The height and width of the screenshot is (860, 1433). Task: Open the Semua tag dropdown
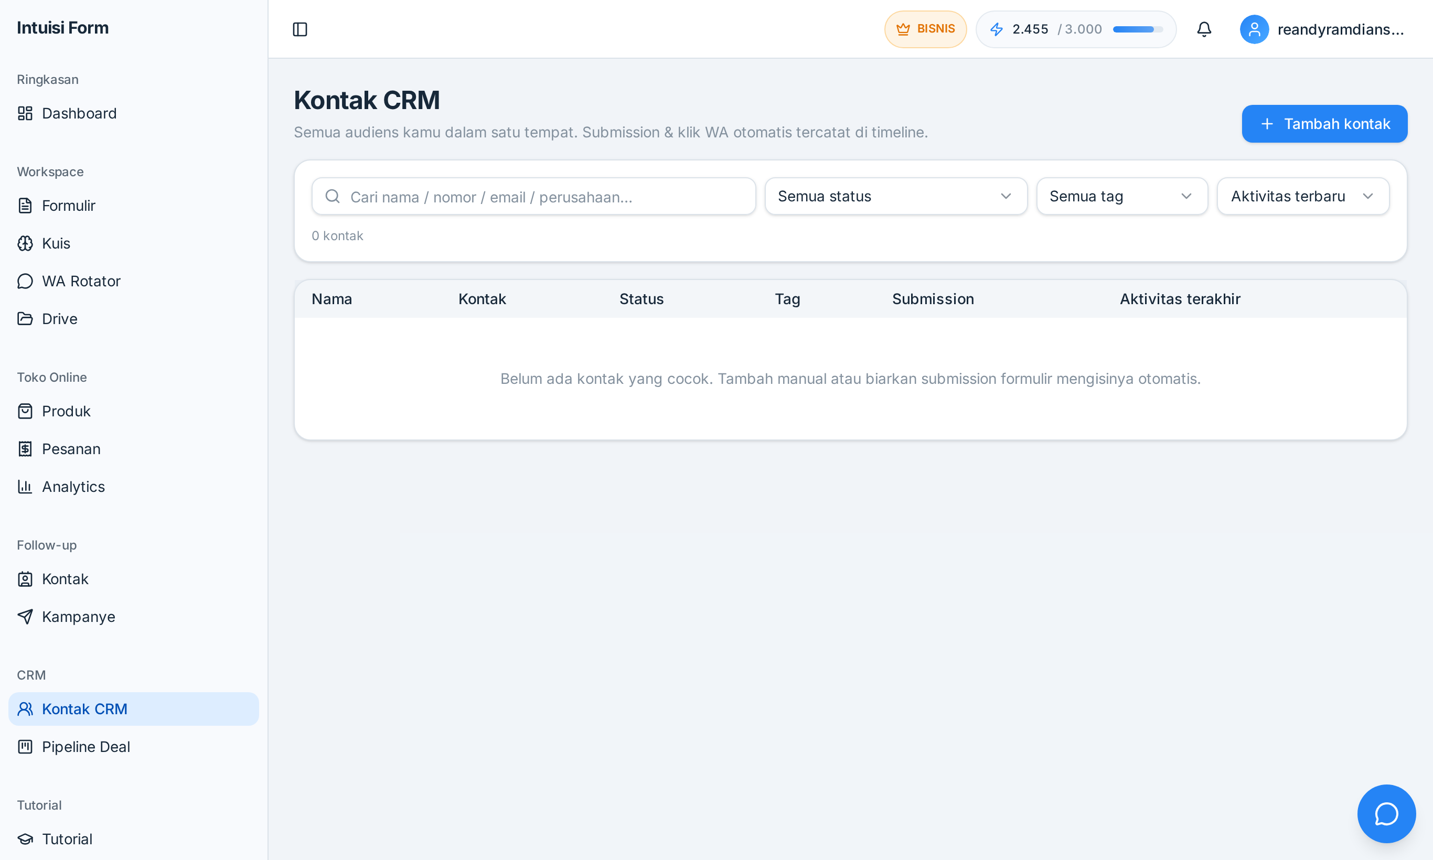click(1122, 196)
